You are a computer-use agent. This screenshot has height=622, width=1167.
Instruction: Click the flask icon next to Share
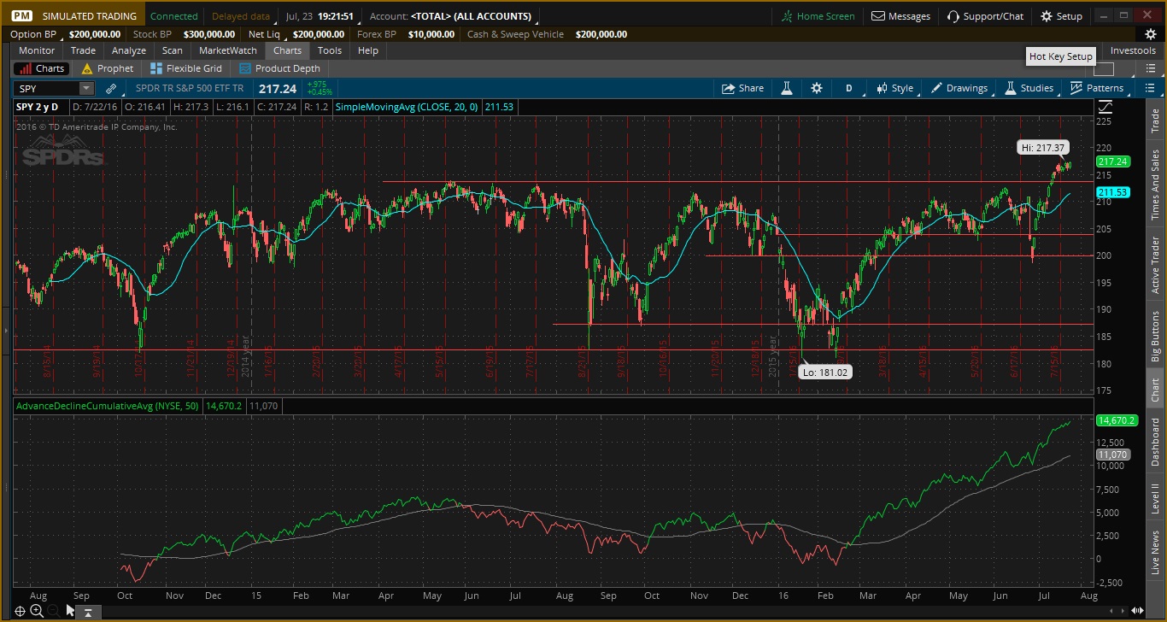click(787, 88)
